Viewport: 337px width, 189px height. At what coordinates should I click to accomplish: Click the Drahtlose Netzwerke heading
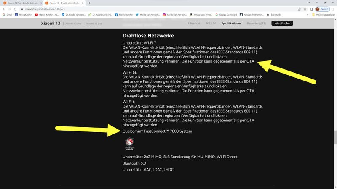coord(148,36)
